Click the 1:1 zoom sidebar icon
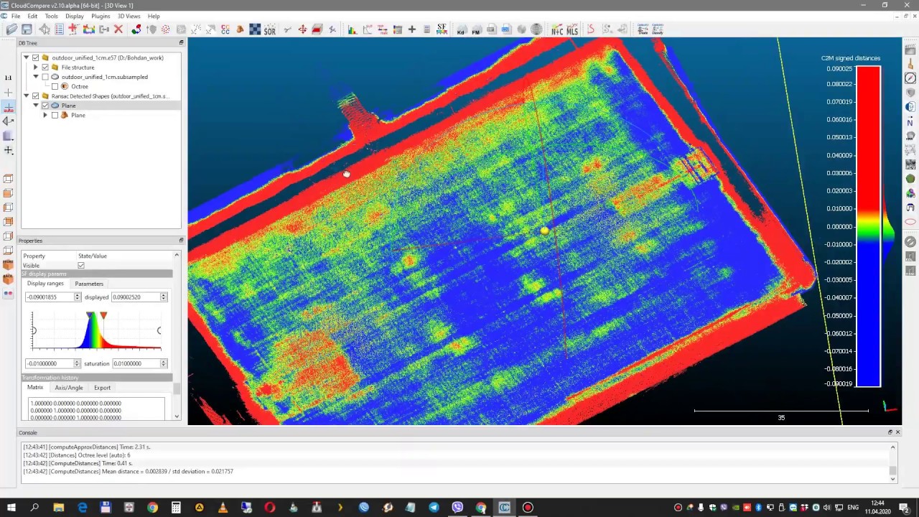Viewport: 919px width, 517px height. coord(8,78)
